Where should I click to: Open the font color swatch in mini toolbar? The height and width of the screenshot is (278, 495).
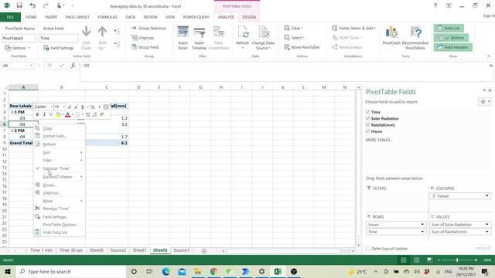[x=67, y=115]
